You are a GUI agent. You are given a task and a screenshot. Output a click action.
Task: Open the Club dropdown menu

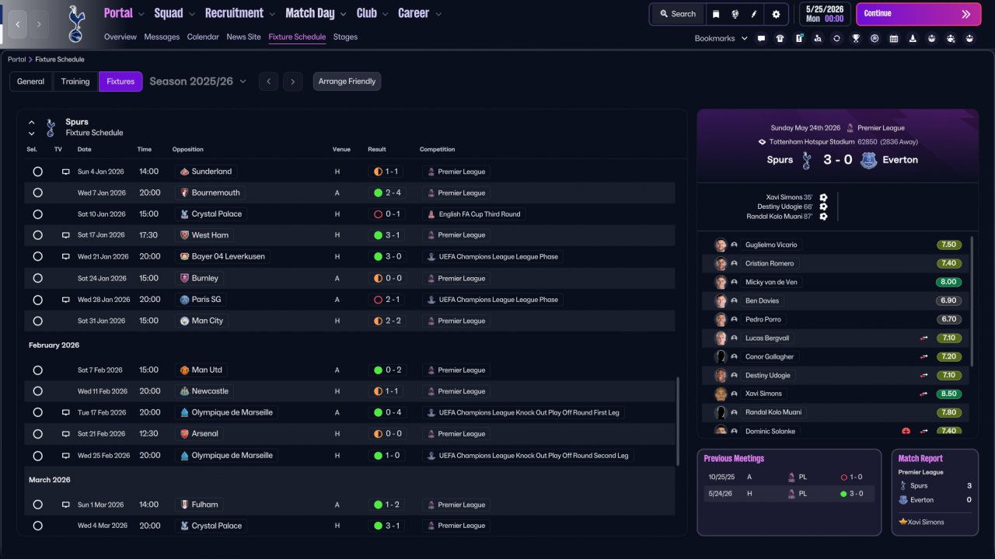(x=372, y=13)
